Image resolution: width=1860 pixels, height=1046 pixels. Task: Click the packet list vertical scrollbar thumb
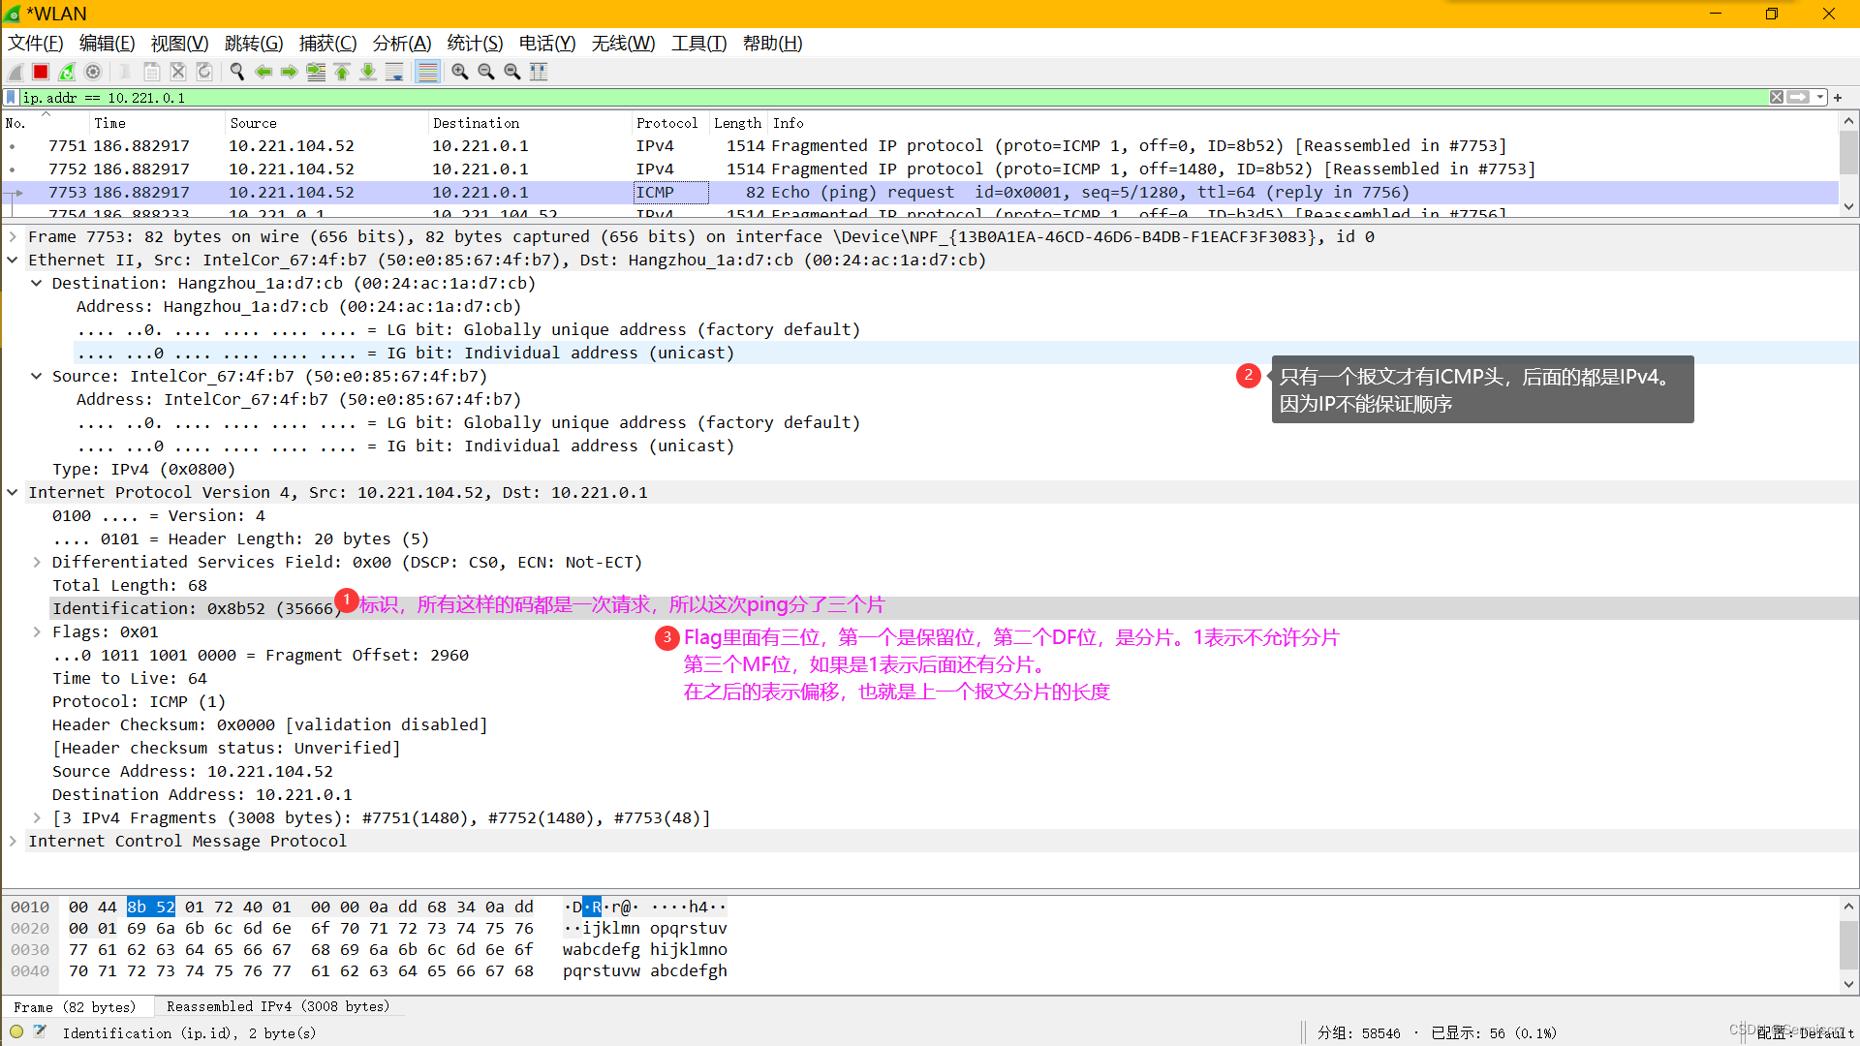pos(1848,152)
